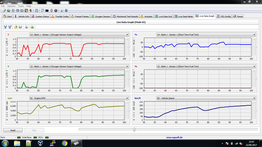The width and height of the screenshot is (262, 147).
Task: Open Windows Start menu orb
Action: pos(5,143)
